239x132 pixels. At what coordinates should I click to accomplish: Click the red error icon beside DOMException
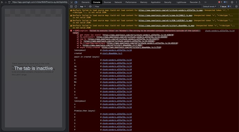point(71,31)
